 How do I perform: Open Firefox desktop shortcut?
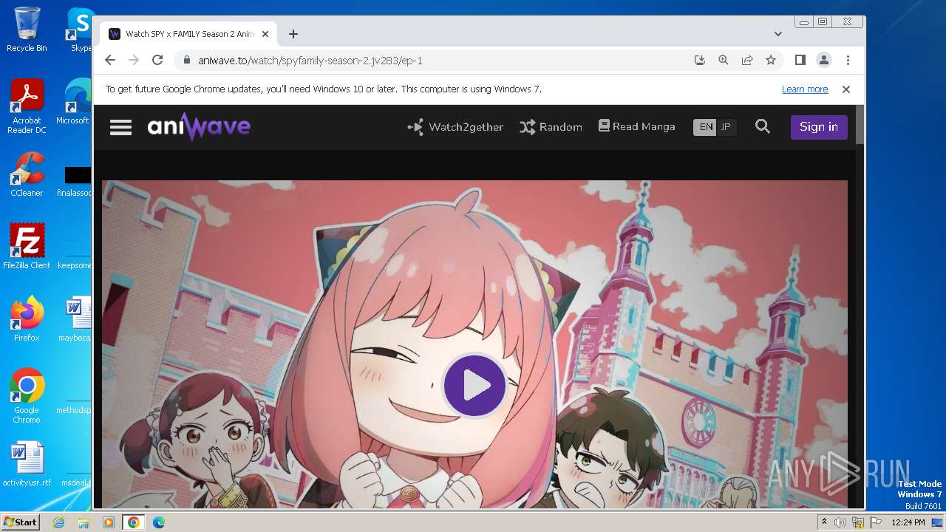[x=27, y=318]
